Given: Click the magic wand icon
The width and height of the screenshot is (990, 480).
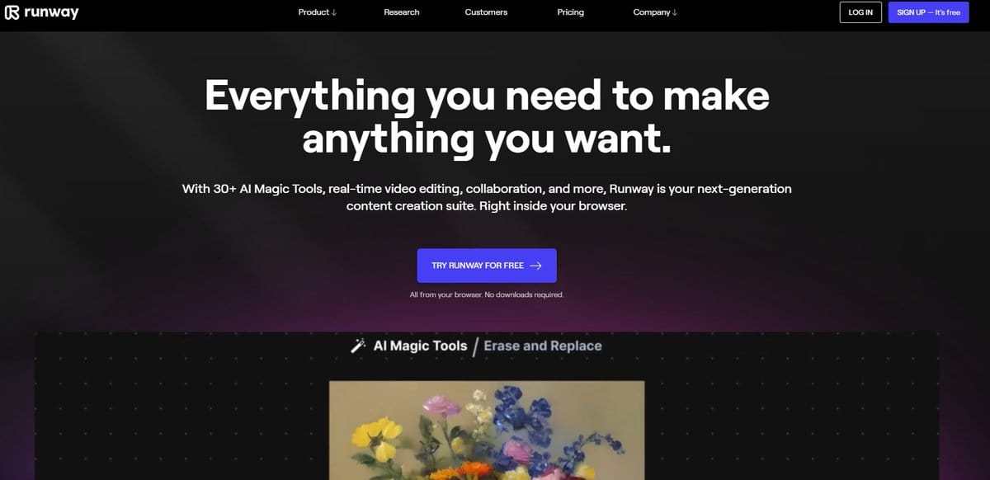Looking at the screenshot, I should click(358, 346).
